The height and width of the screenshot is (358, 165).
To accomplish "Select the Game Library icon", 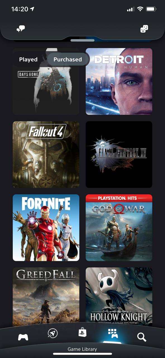I will (113, 333).
